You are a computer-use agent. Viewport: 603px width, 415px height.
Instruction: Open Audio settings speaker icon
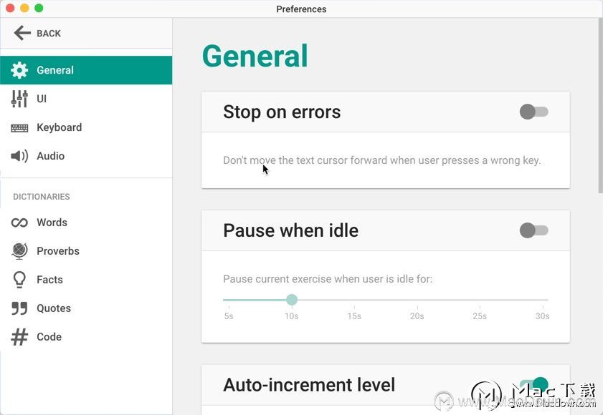(19, 156)
